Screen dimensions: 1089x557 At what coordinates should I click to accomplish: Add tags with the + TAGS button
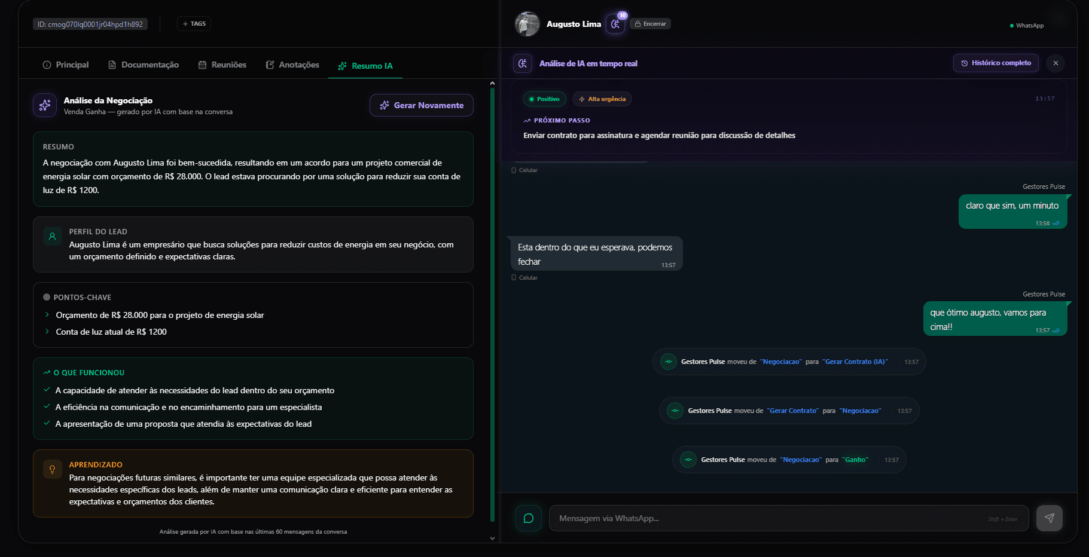click(x=194, y=24)
